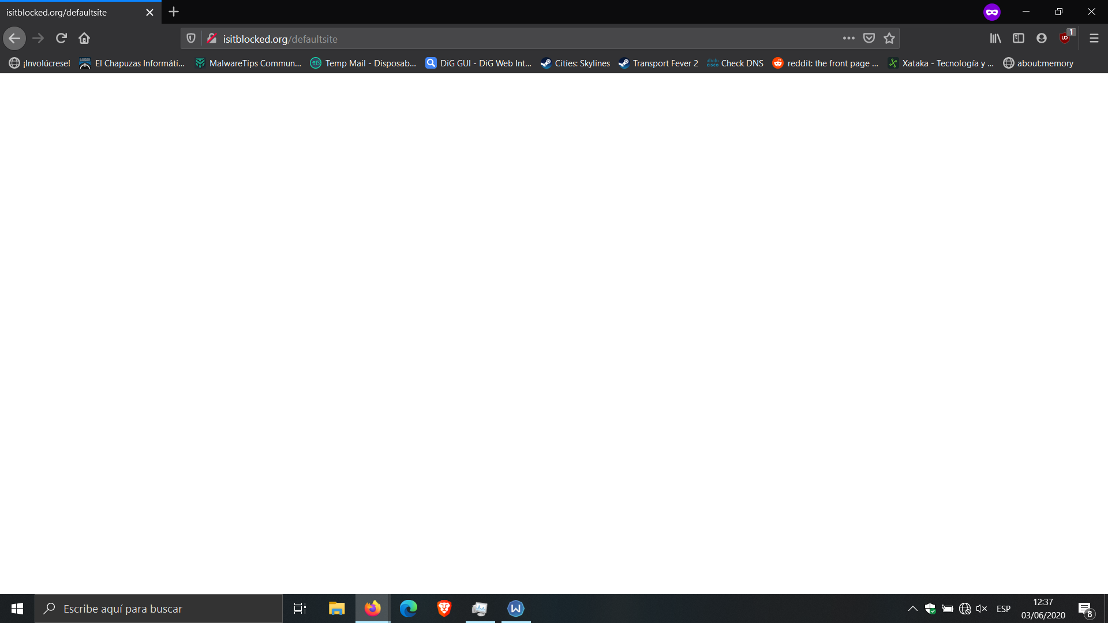Click the browser back arrow button
The width and height of the screenshot is (1108, 623).
click(14, 39)
